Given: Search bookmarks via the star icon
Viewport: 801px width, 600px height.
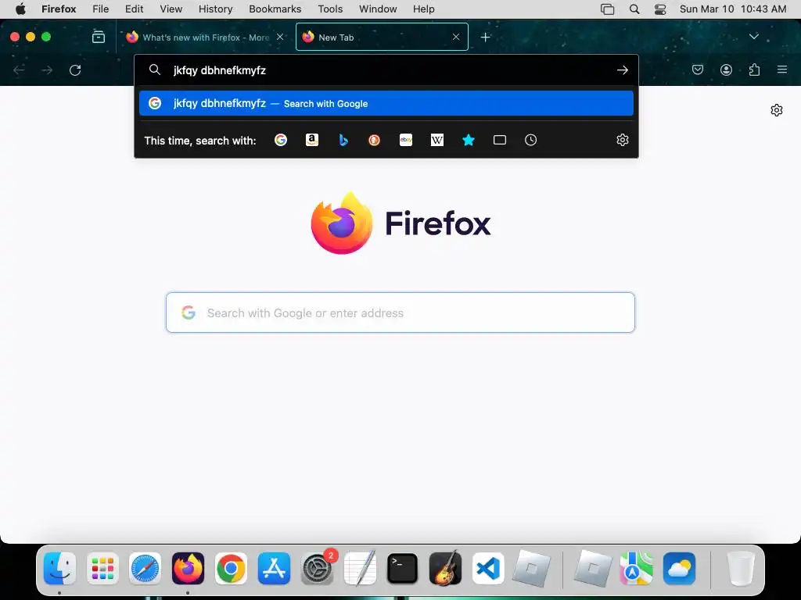Looking at the screenshot, I should click(x=469, y=140).
